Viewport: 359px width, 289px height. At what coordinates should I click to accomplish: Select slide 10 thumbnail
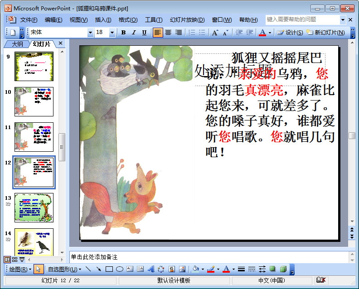click(x=34, y=101)
